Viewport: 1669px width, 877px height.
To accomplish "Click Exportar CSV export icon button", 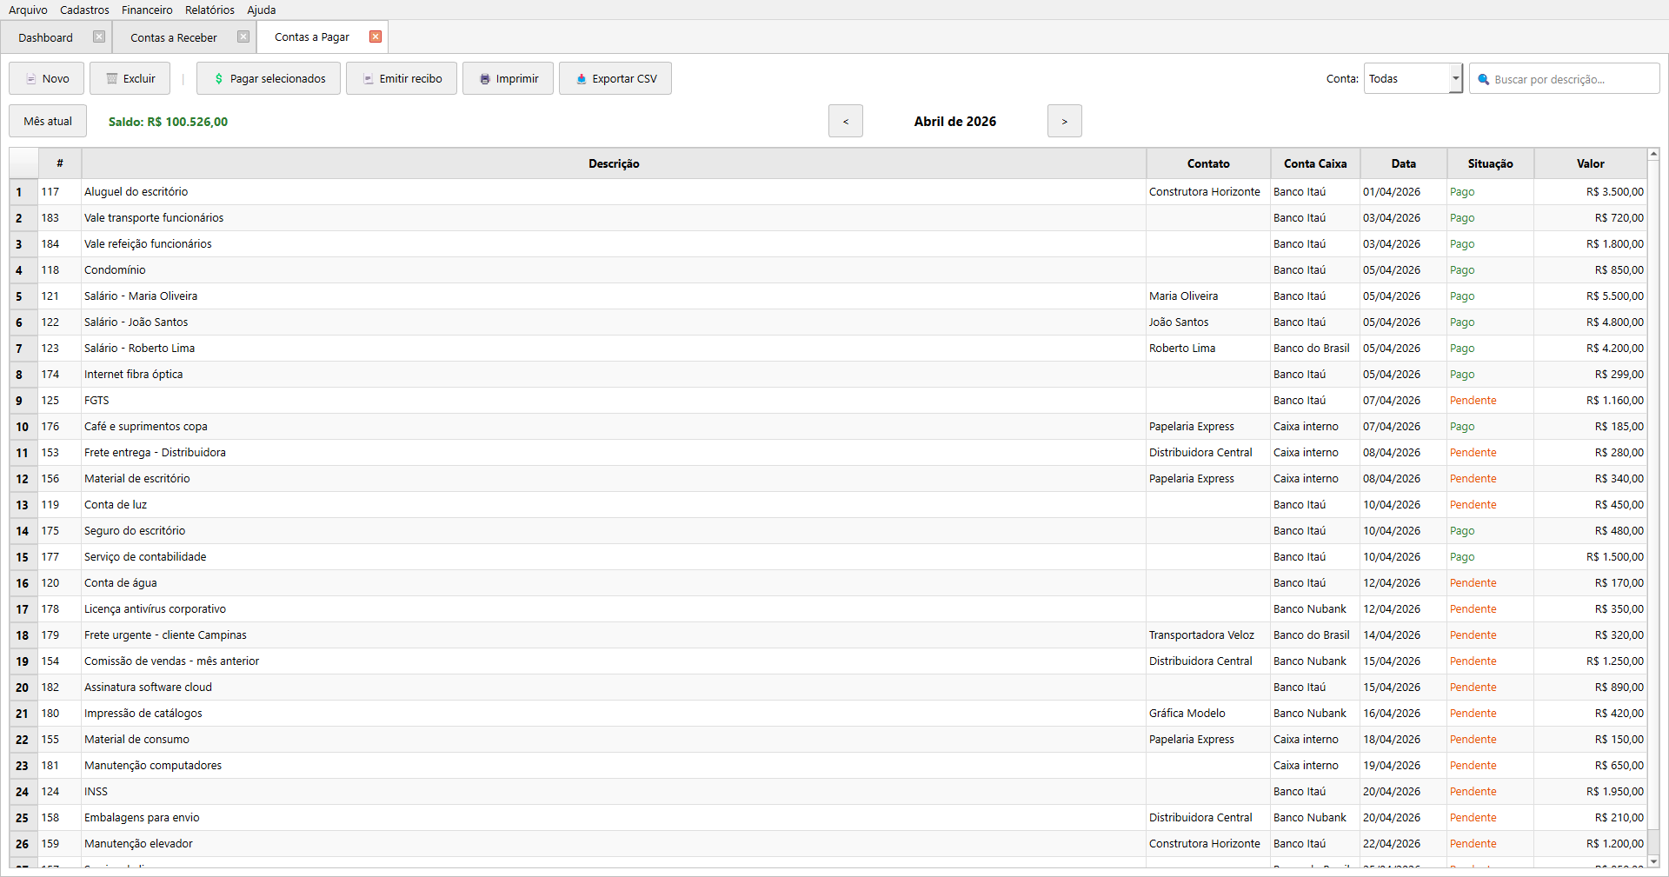I will [615, 78].
